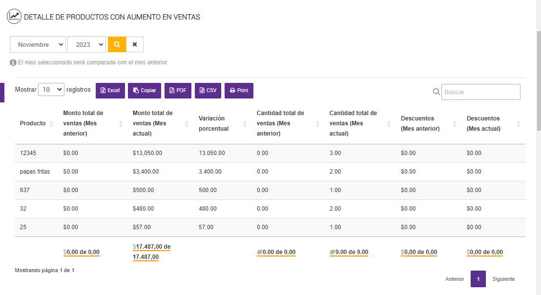This screenshot has height=295, width=541.
Task: Click the Anterior pagination link
Action: (455, 279)
